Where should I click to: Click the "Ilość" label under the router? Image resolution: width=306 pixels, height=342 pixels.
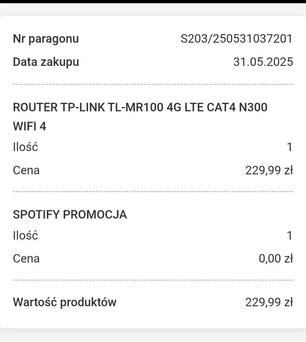25,147
